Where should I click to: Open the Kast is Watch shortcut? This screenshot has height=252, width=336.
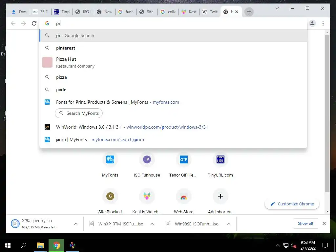[x=147, y=201]
